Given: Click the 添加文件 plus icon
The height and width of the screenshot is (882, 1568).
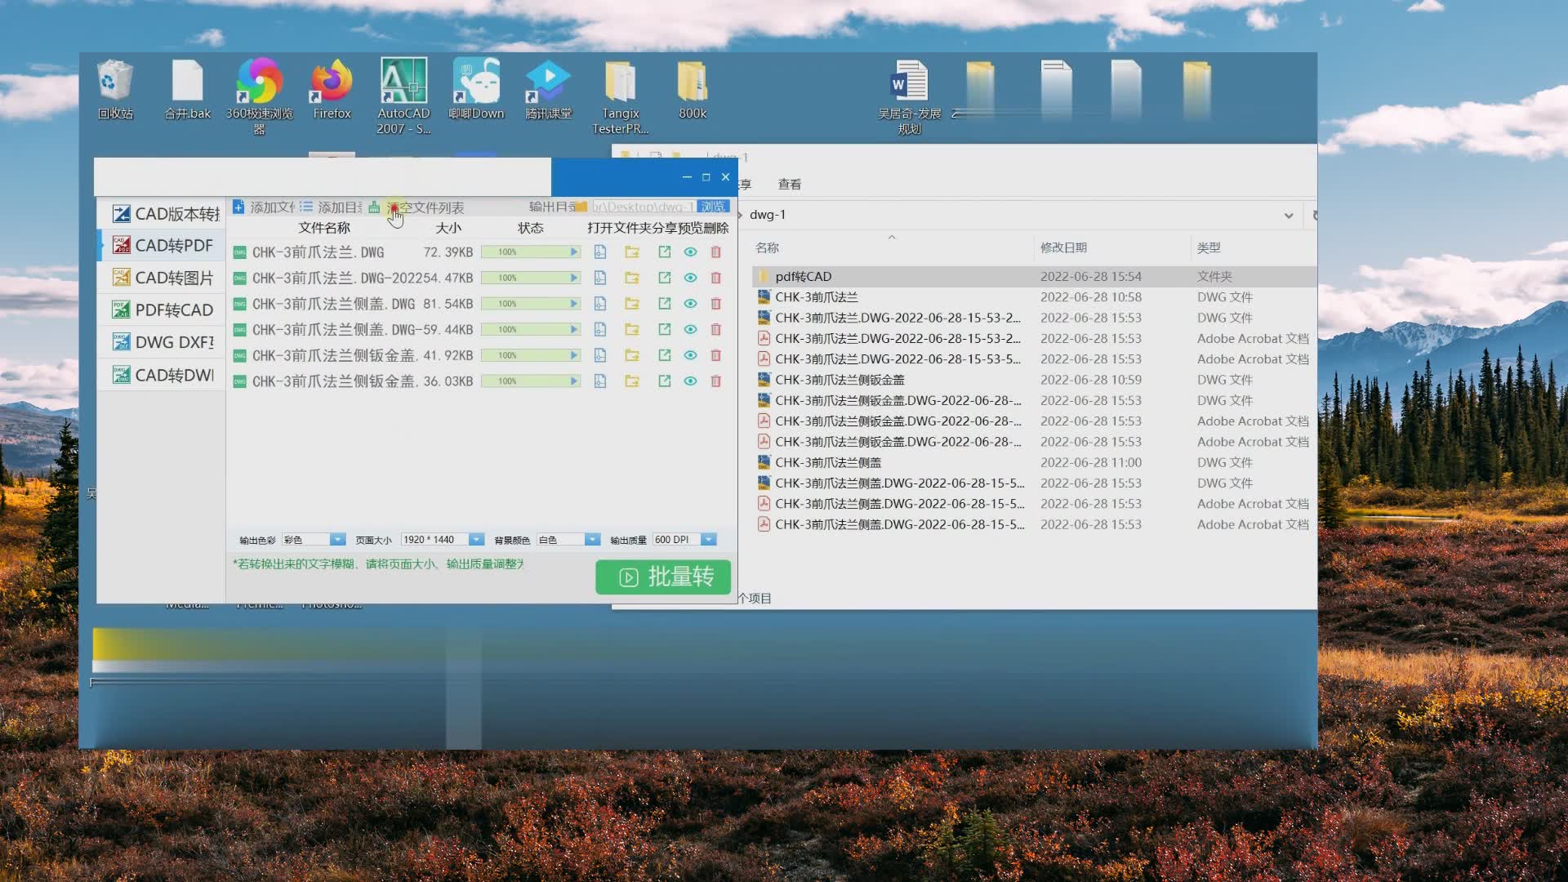Looking at the screenshot, I should 238,207.
